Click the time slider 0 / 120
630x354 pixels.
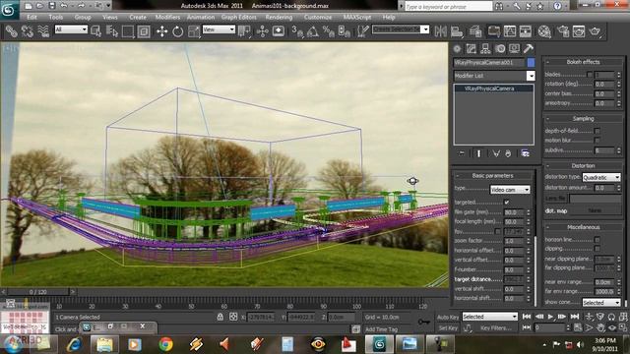pyautogui.click(x=37, y=292)
